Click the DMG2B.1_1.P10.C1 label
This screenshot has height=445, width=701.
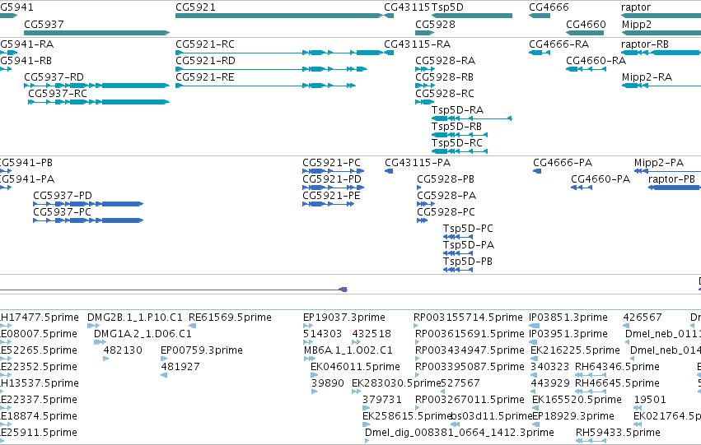coord(135,318)
